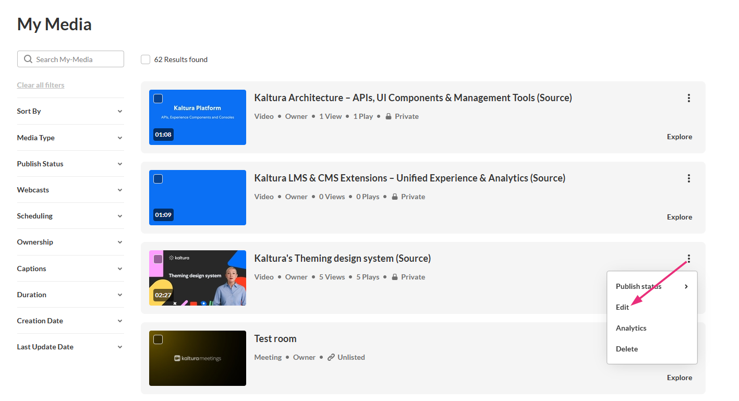Click the 01:08 duration badge
Image resolution: width=739 pixels, height=401 pixels.
point(163,135)
